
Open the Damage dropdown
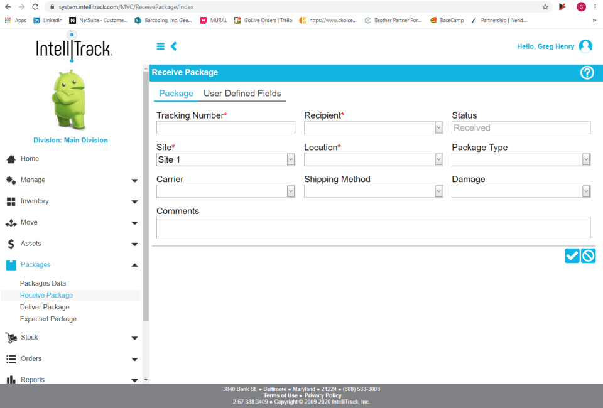click(x=521, y=191)
